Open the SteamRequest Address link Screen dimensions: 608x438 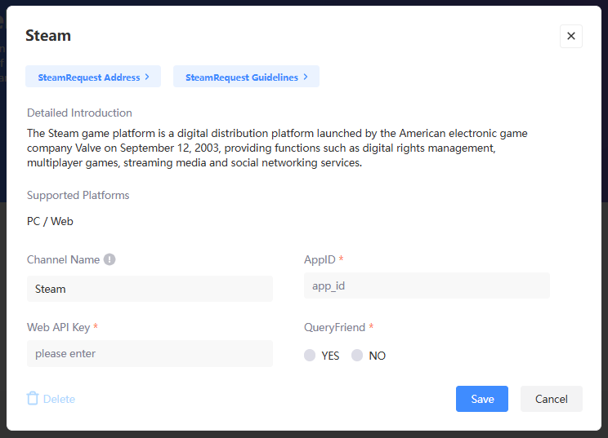pos(93,76)
